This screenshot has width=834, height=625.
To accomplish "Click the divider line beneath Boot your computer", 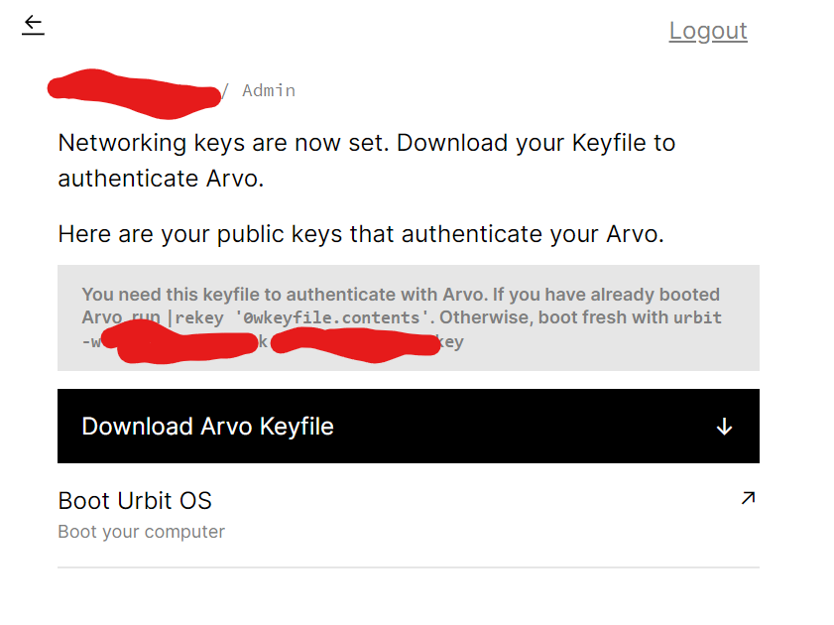I will 409,567.
